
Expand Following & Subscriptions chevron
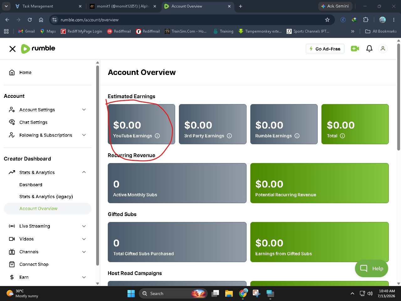84,135
